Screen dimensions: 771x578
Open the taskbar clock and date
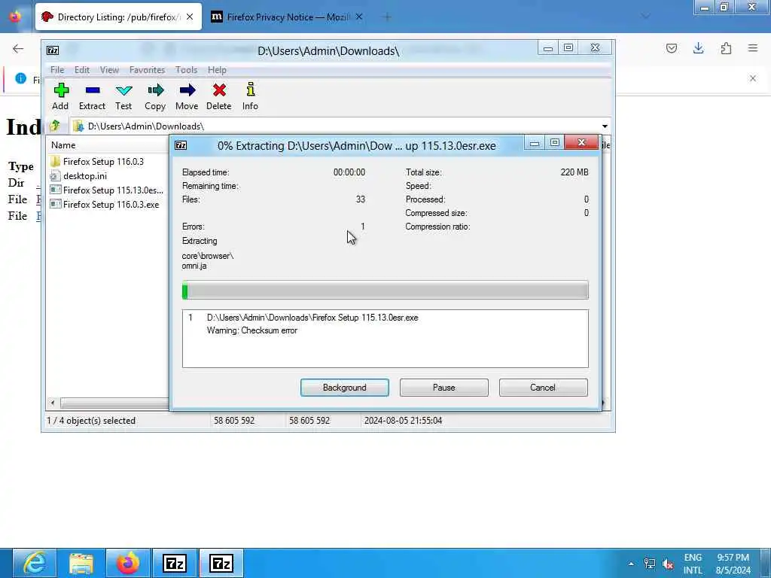point(733,564)
